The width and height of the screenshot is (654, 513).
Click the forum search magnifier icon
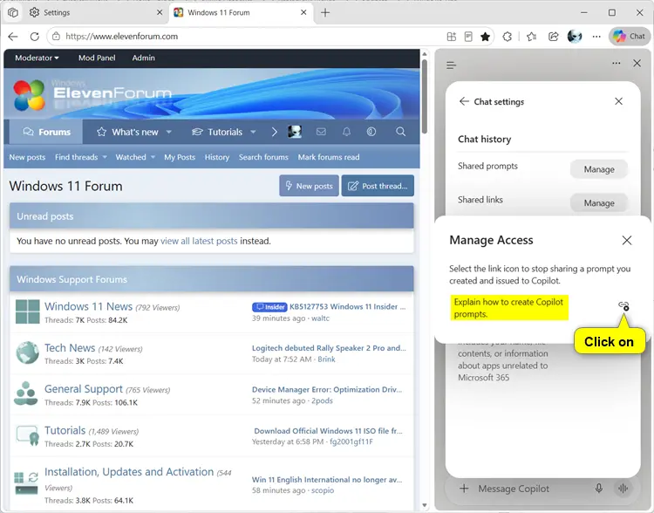[x=400, y=132]
